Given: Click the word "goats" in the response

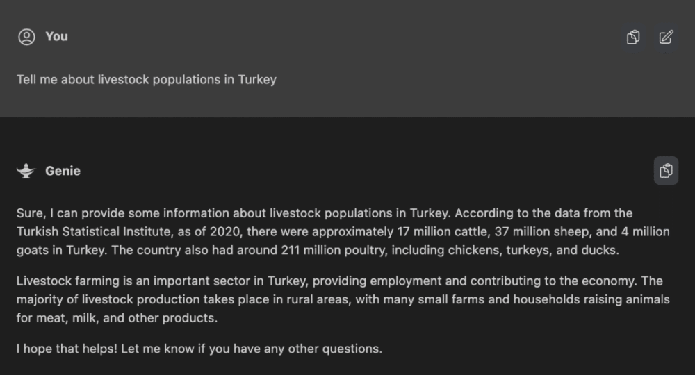Looking at the screenshot, I should tap(33, 250).
